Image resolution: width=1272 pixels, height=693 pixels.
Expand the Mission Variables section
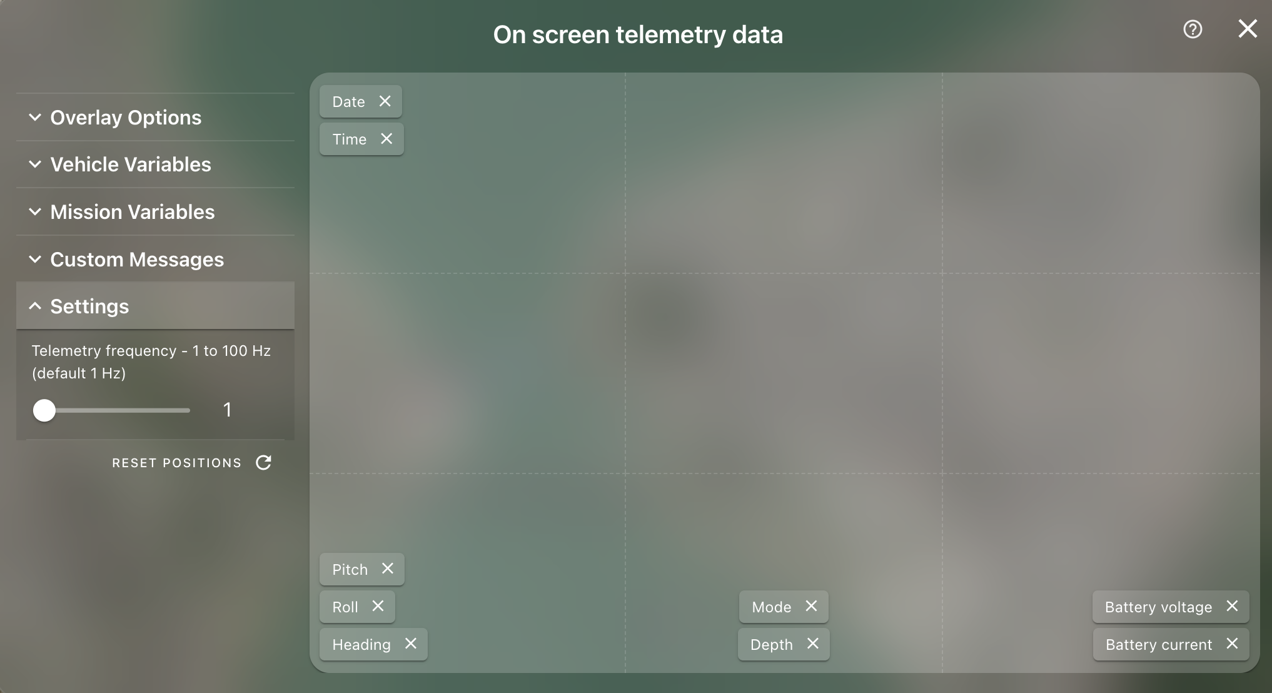coord(132,211)
